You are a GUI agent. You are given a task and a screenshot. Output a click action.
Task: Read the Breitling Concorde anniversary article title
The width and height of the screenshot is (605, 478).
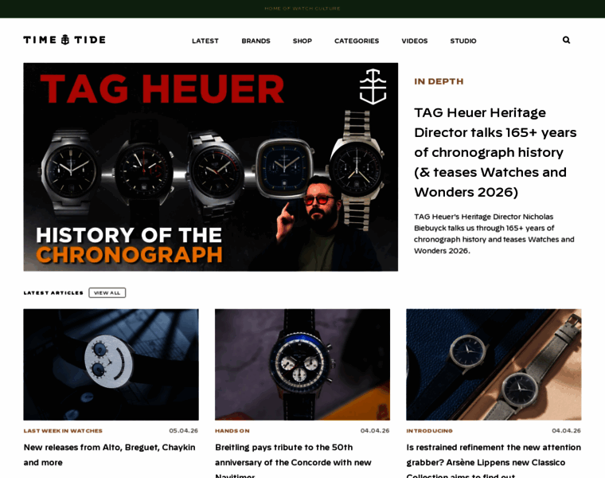pos(293,461)
